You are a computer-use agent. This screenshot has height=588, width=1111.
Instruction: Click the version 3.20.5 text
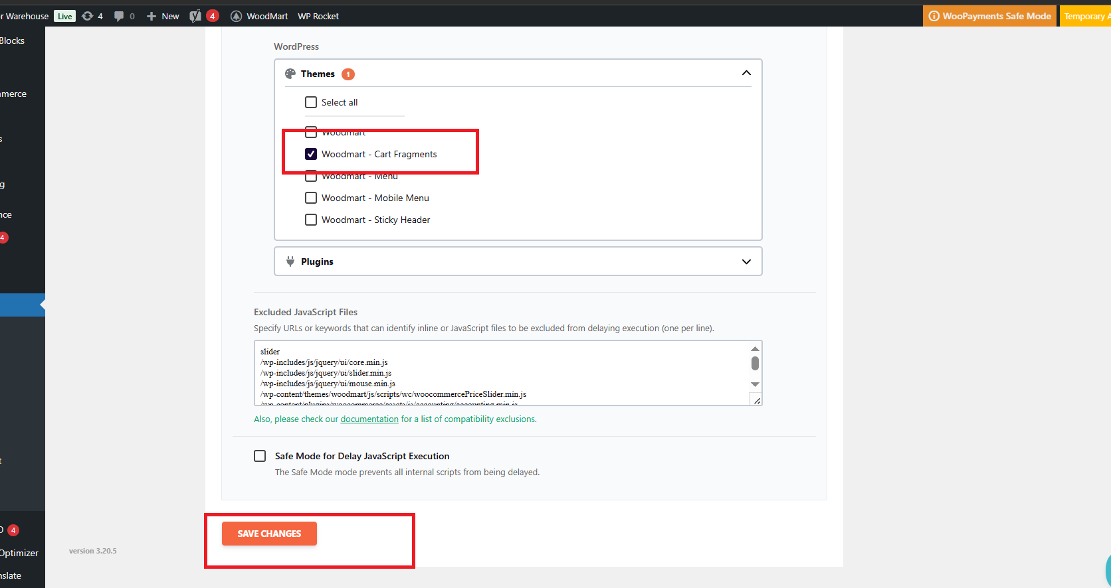pyautogui.click(x=93, y=551)
